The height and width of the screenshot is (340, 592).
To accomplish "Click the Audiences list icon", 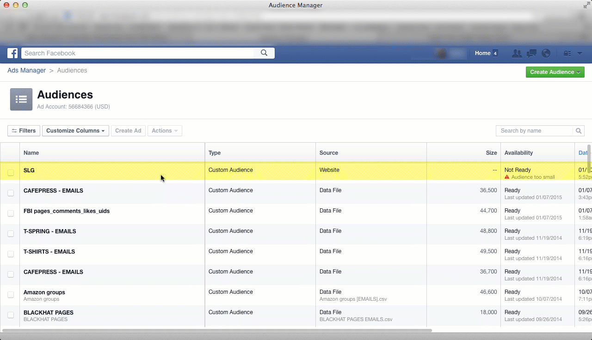I will tap(21, 99).
